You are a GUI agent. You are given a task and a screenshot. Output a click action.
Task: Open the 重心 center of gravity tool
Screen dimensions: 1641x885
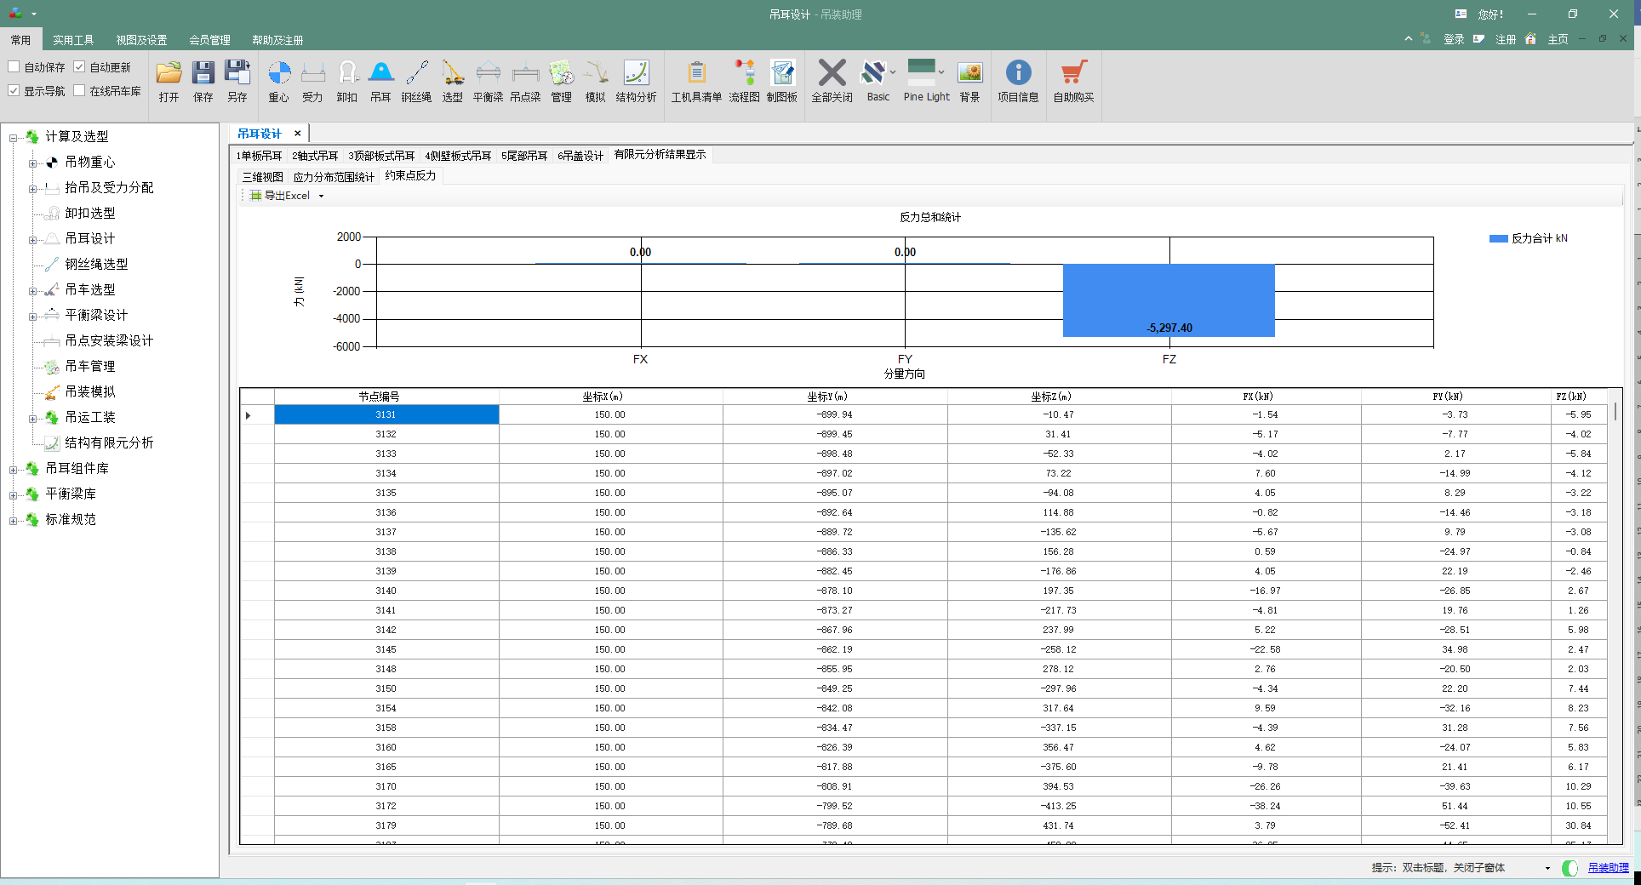click(x=279, y=82)
